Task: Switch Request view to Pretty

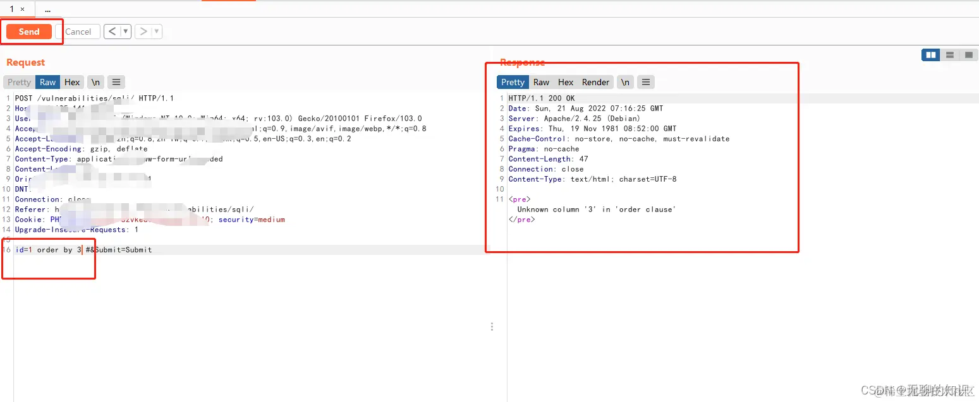Action: click(19, 82)
